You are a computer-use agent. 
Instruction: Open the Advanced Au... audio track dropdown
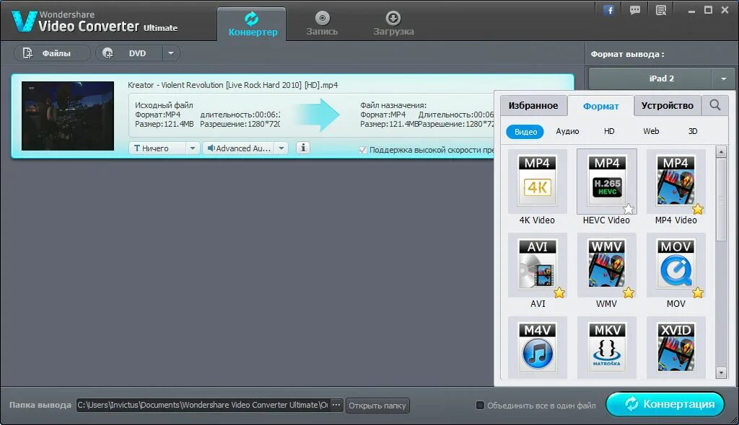239,148
